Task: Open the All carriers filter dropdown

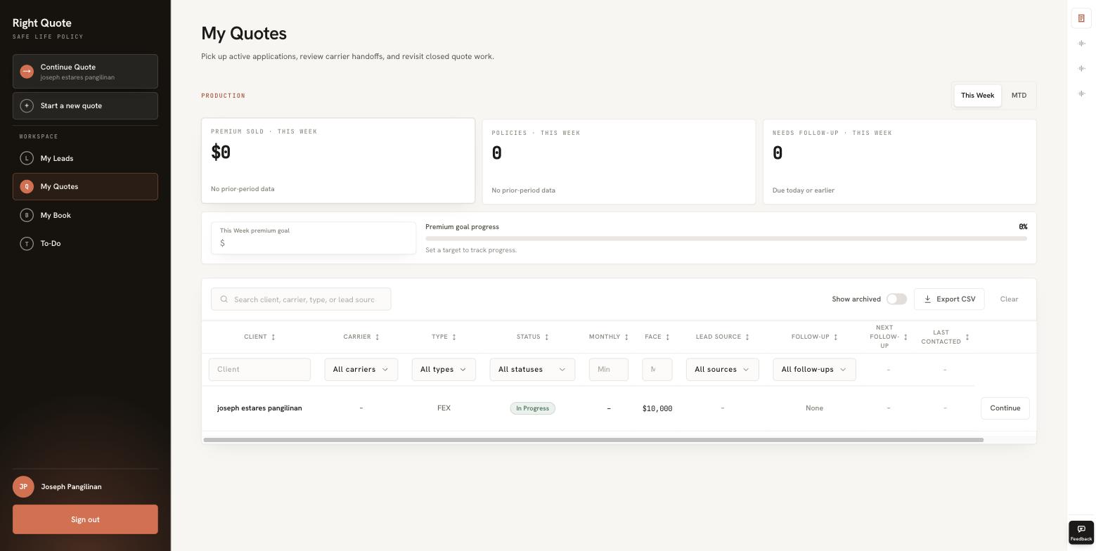Action: point(361,370)
